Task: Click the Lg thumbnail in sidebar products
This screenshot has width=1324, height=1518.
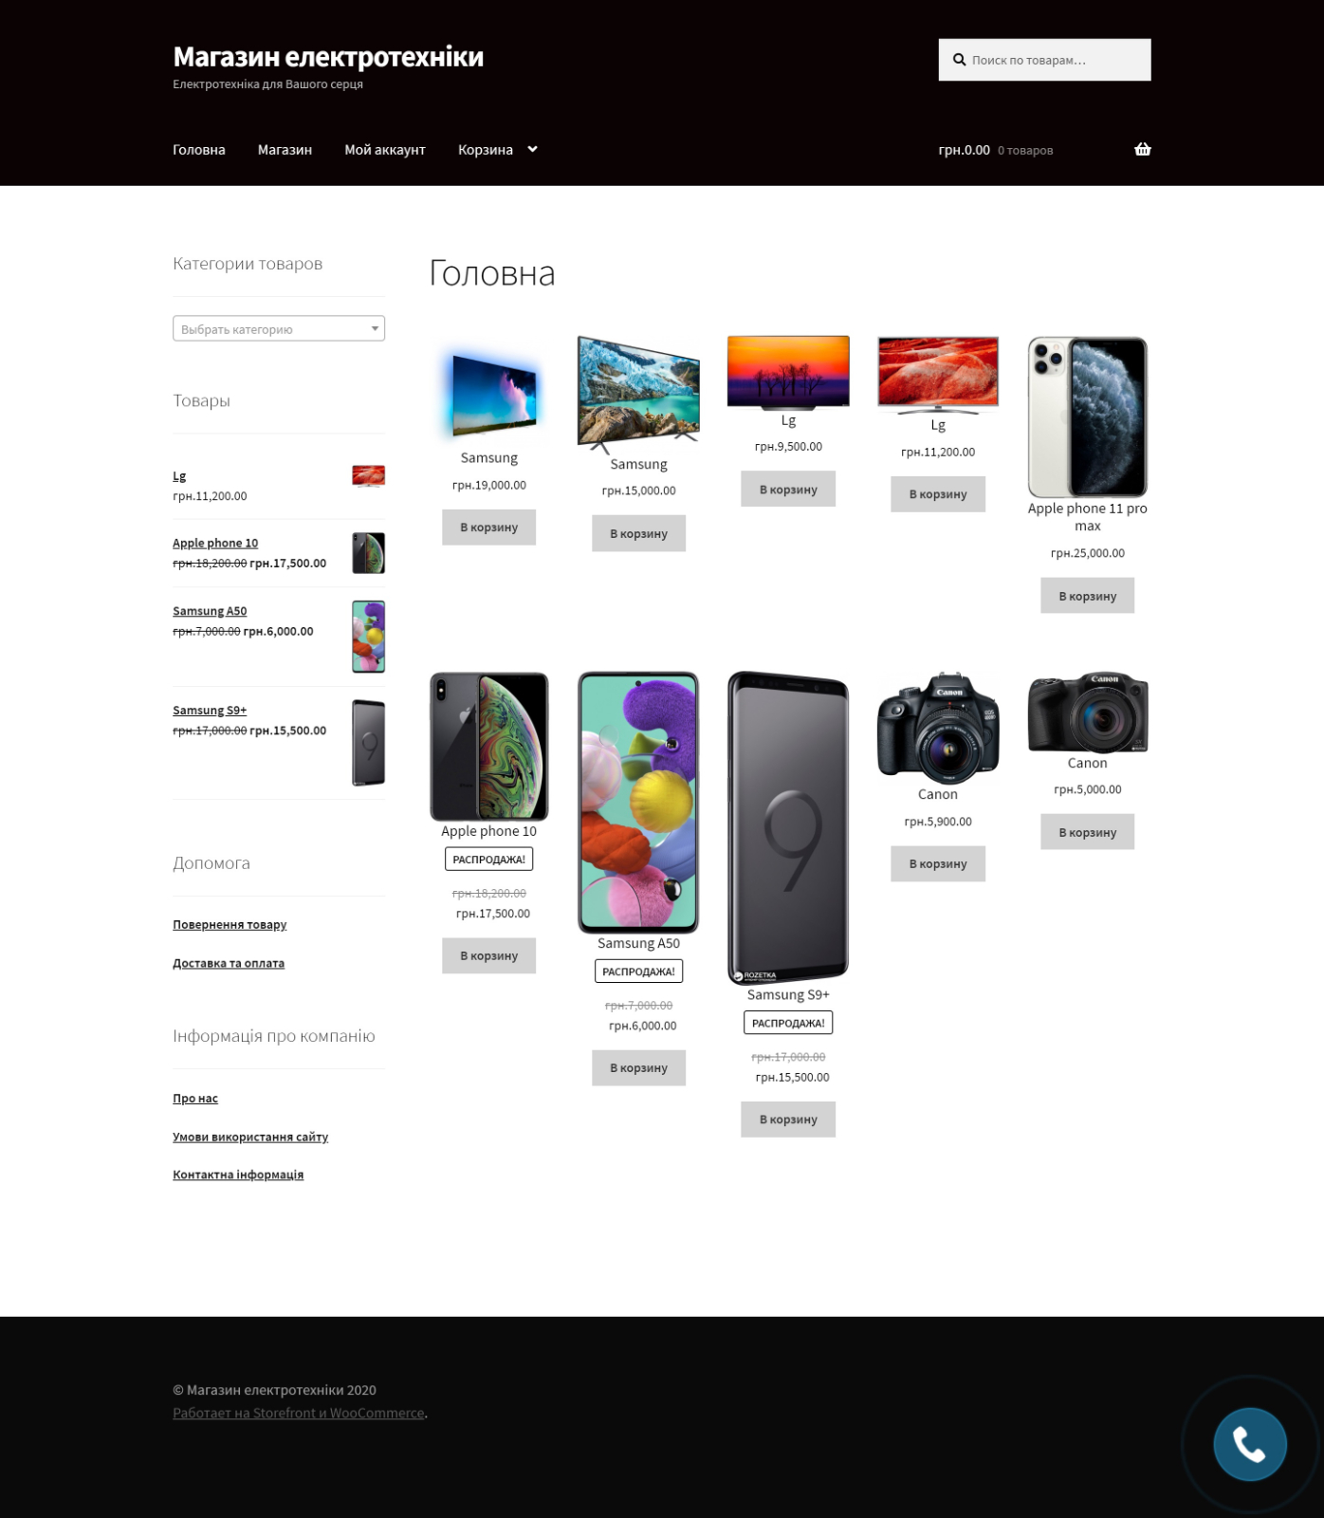Action: click(x=368, y=476)
